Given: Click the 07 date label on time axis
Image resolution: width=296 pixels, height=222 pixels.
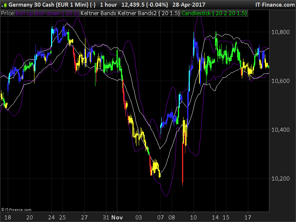Looking at the screenshot, I should tap(161, 218).
